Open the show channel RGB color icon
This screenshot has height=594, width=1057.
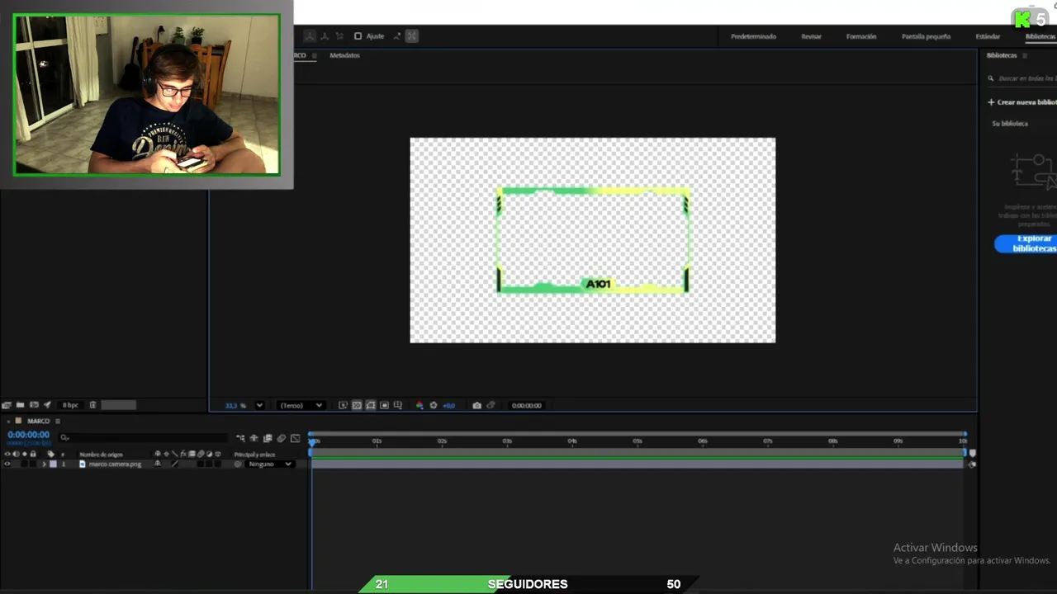419,405
